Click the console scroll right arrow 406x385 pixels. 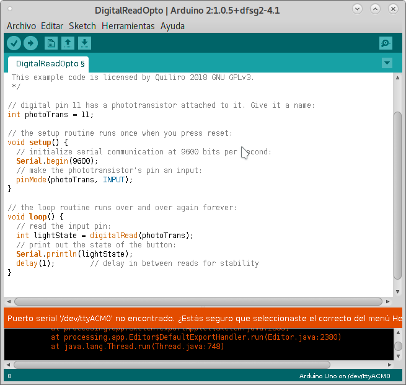tap(389, 365)
